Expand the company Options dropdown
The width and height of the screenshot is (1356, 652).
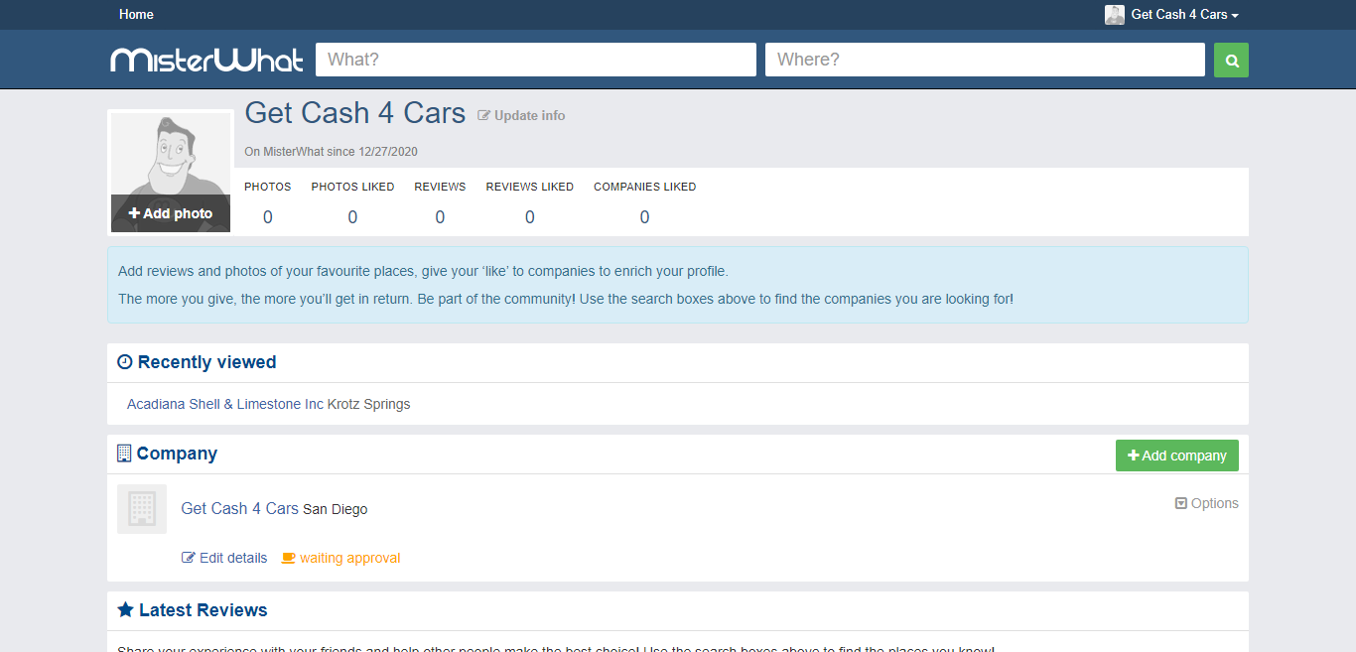pyautogui.click(x=1207, y=503)
